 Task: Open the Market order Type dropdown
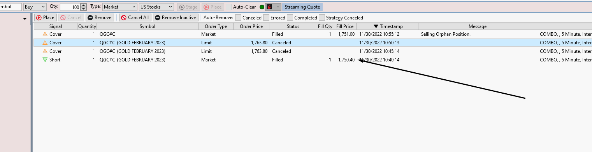(120, 7)
